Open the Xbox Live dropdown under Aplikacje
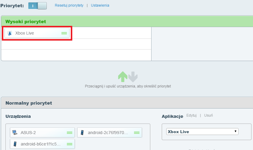Image resolution: width=253 pixels, height=150 pixels. [x=202, y=132]
